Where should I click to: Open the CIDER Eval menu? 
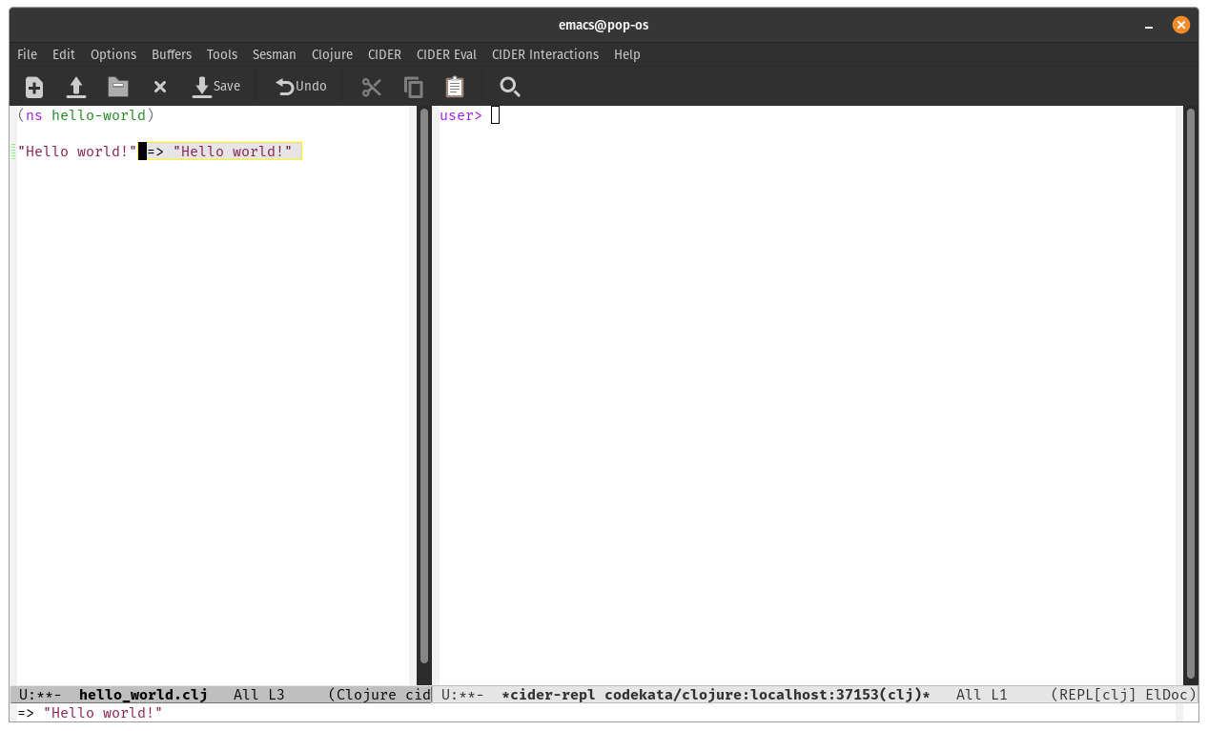446,54
